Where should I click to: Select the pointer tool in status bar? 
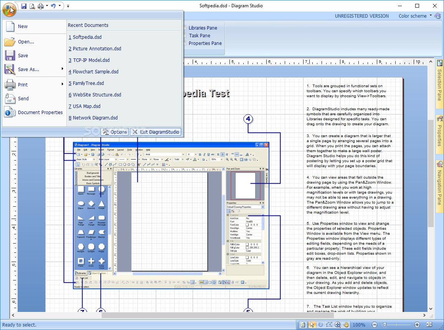tap(312, 325)
